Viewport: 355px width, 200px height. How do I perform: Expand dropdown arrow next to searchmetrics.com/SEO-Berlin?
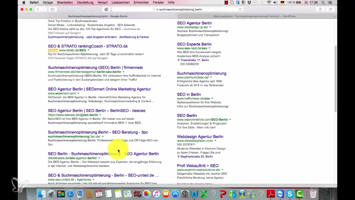(x=230, y=120)
